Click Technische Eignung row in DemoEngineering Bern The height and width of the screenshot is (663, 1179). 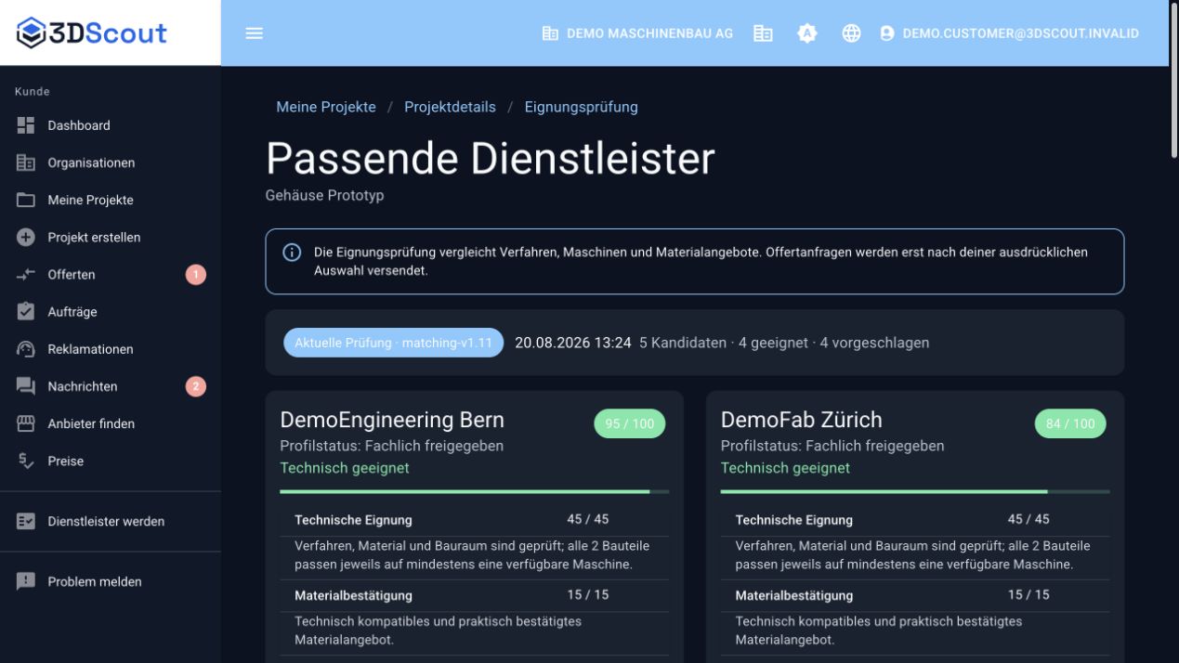475,520
